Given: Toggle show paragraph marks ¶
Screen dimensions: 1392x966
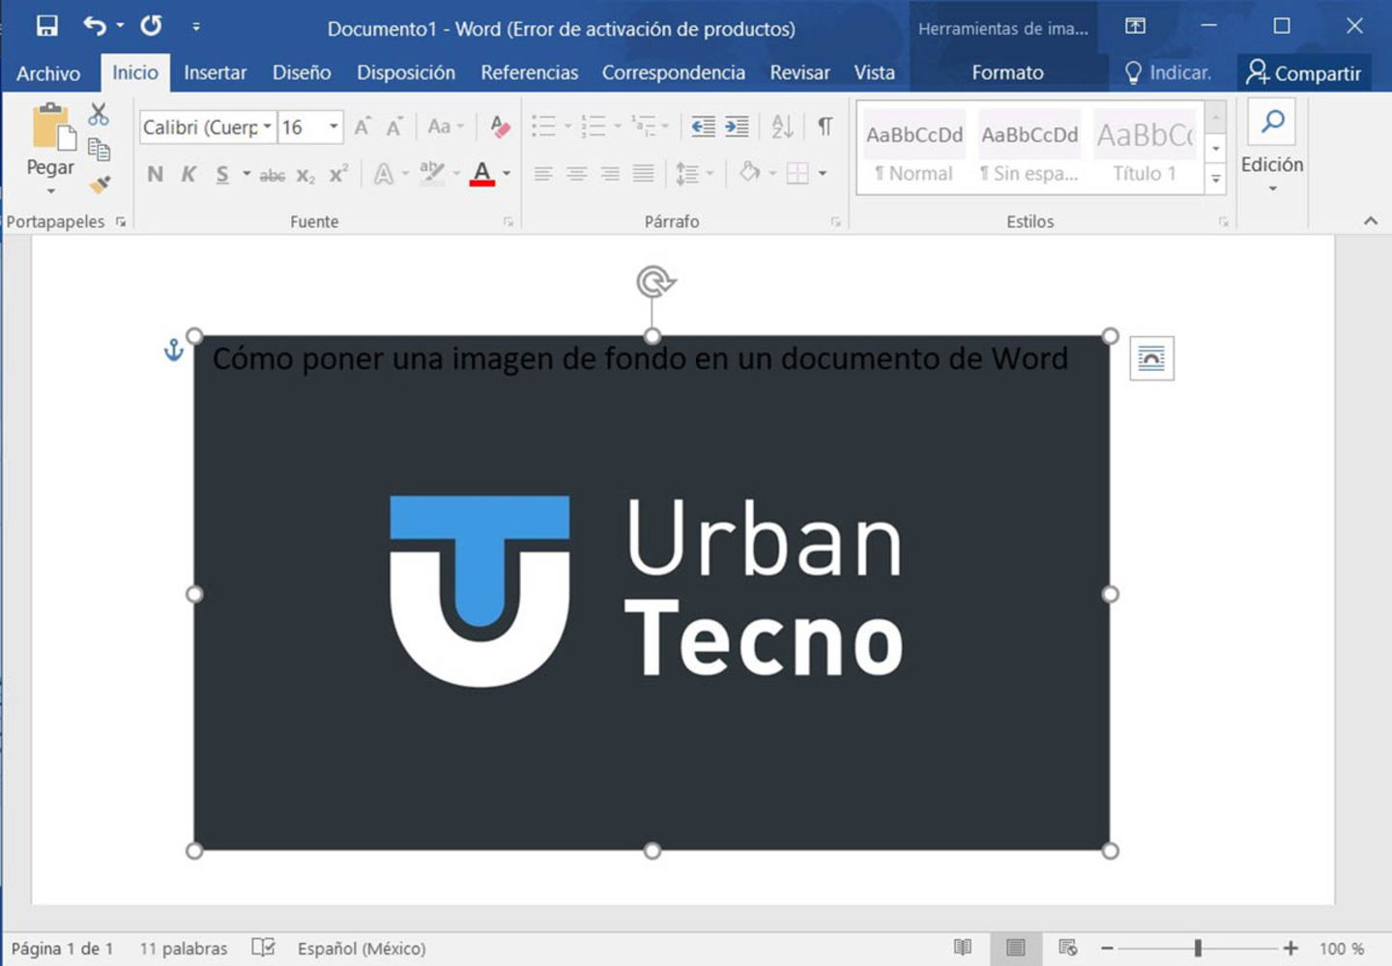Looking at the screenshot, I should (x=825, y=127).
